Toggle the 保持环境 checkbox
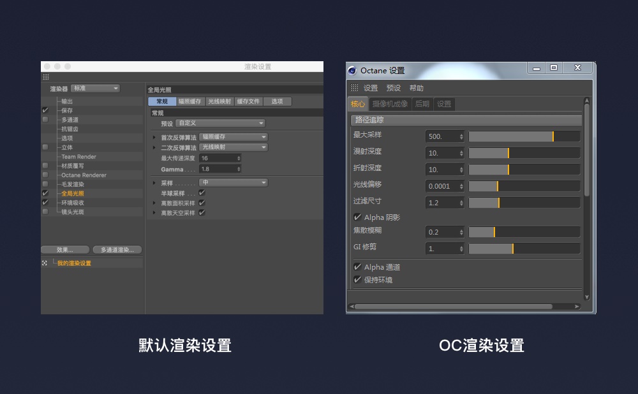The width and height of the screenshot is (638, 394). [x=357, y=280]
